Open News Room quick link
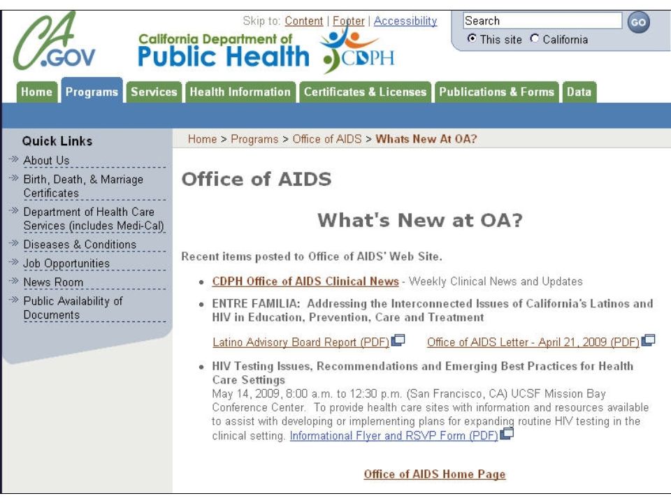This screenshot has width=671, height=503. 53,282
